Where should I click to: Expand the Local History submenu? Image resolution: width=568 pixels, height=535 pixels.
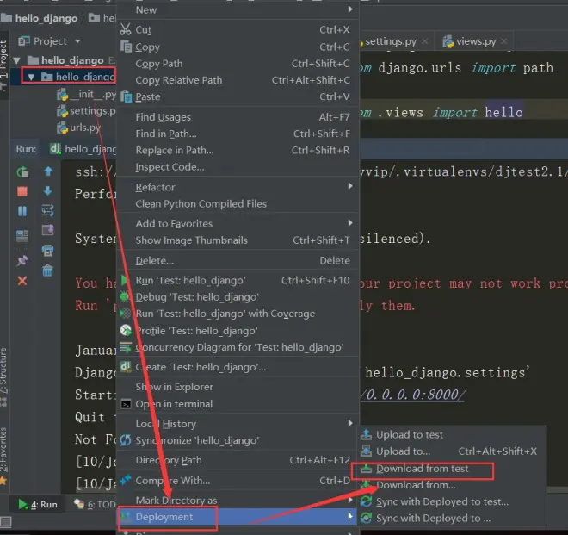pyautogui.click(x=350, y=423)
